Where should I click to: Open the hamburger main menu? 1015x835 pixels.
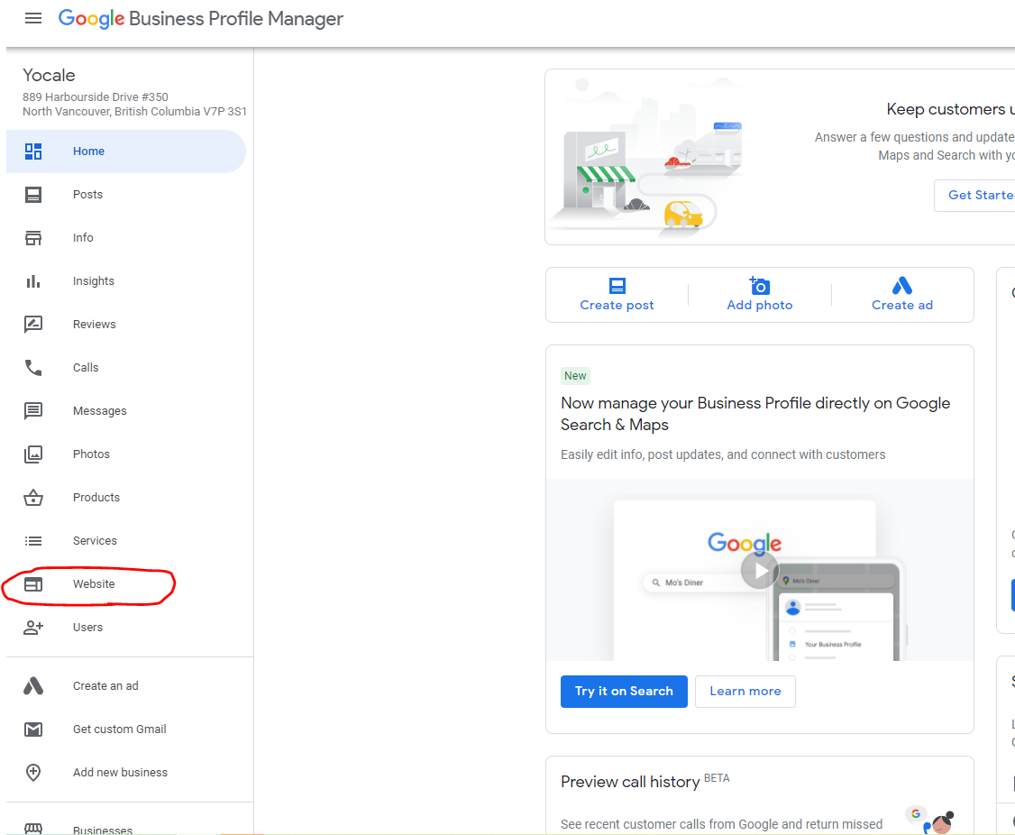click(x=33, y=18)
